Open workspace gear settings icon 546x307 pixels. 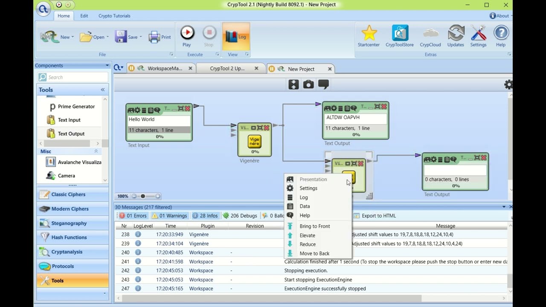(x=508, y=84)
